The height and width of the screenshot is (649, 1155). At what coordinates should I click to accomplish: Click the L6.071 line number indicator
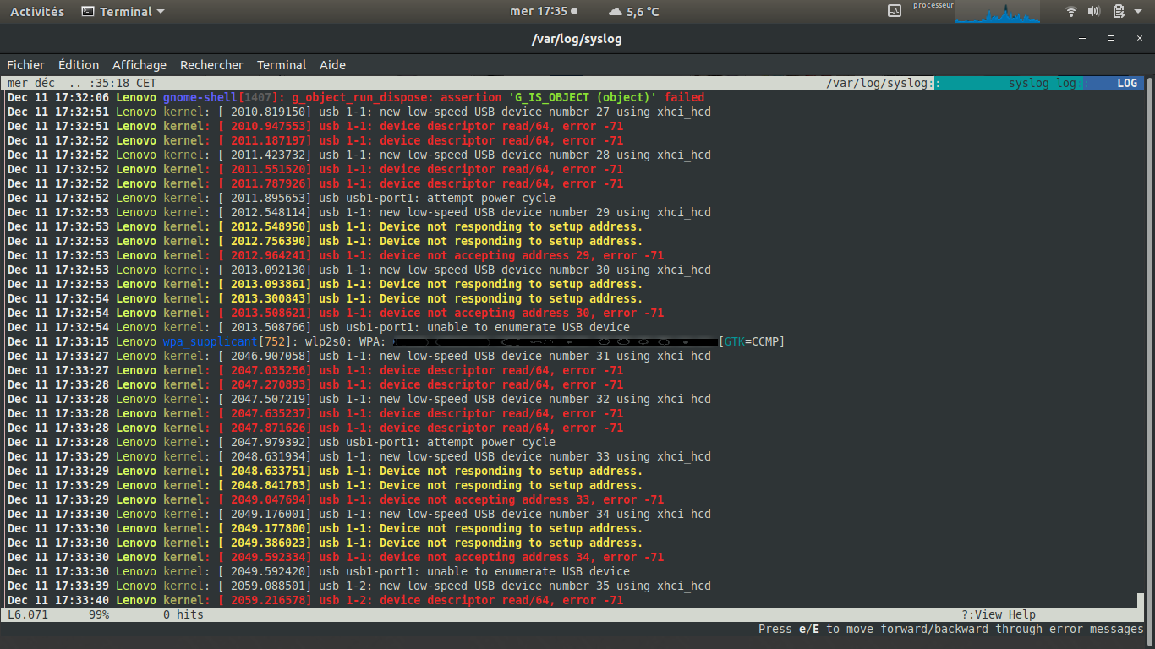pos(28,614)
